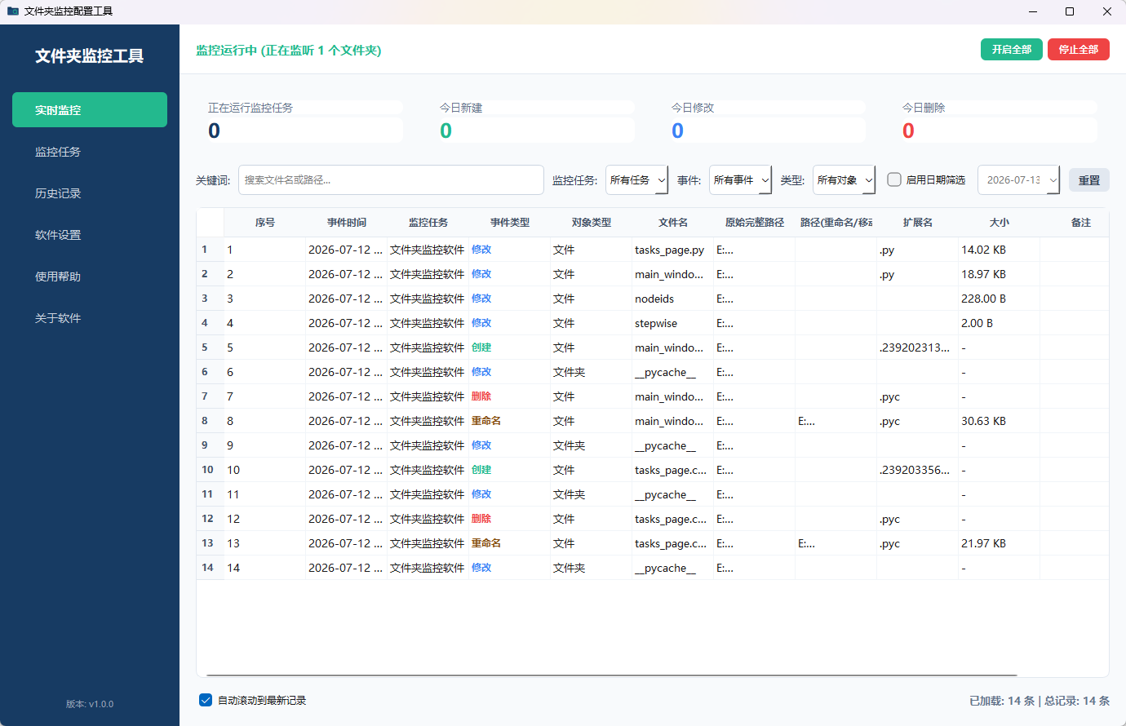The width and height of the screenshot is (1126, 726).
Task: Click the .239203356... extension cell
Action: point(918,470)
